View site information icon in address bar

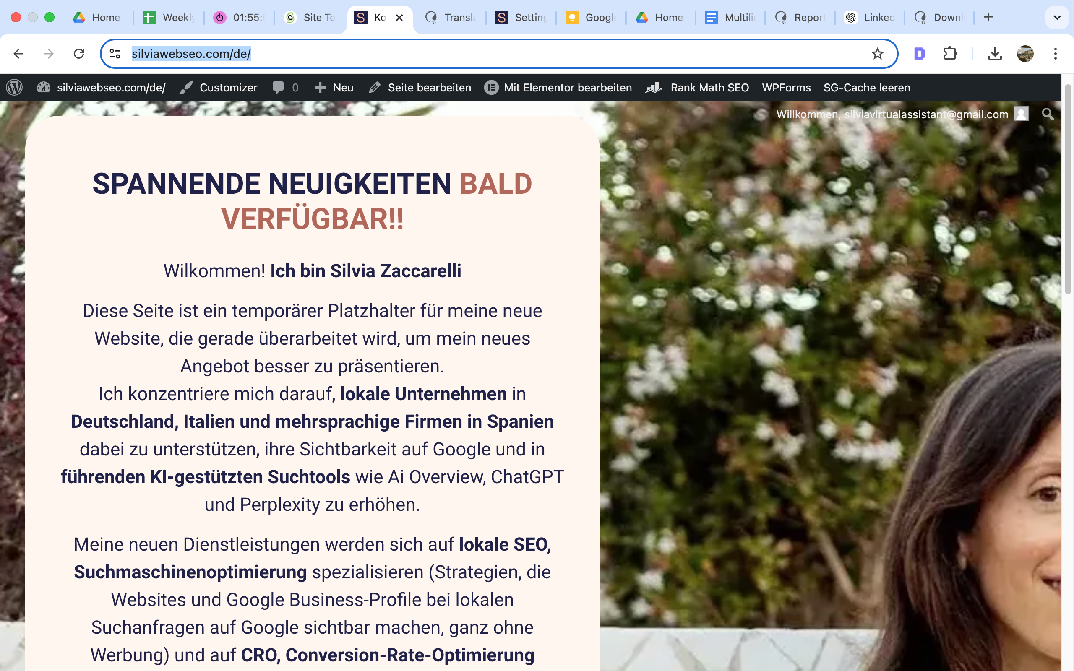(115, 54)
